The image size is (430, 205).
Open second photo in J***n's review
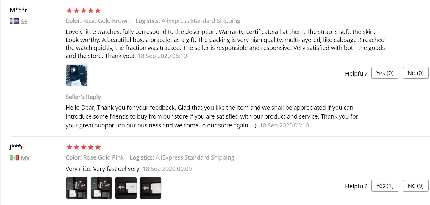pyautogui.click(x=101, y=188)
